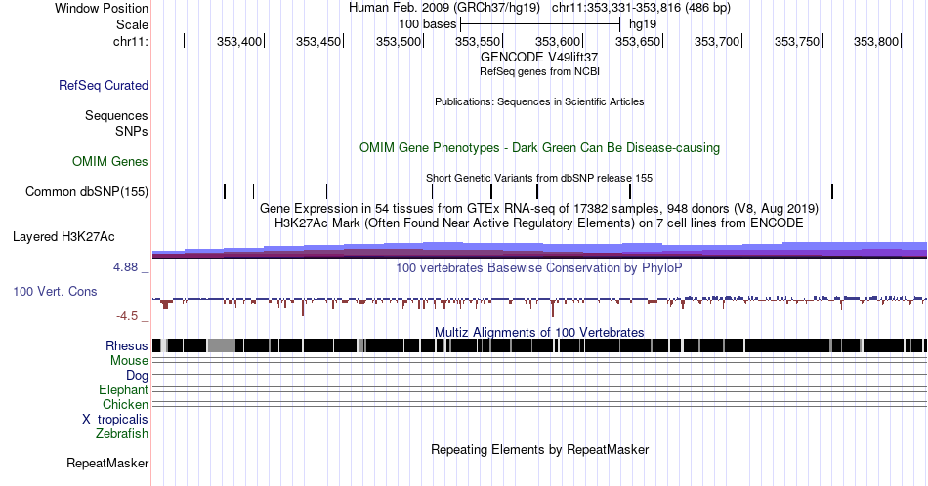
Task: Click the rightmost Common dbSNP variant tick
Action: click(x=832, y=191)
